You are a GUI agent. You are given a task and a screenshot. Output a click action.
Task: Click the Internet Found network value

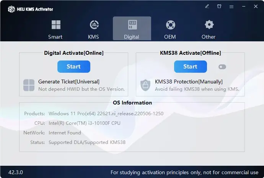(x=65, y=133)
